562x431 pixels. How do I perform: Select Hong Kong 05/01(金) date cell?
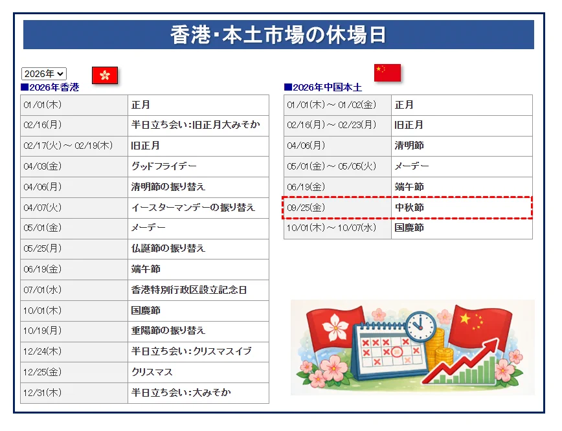pyautogui.click(x=74, y=228)
